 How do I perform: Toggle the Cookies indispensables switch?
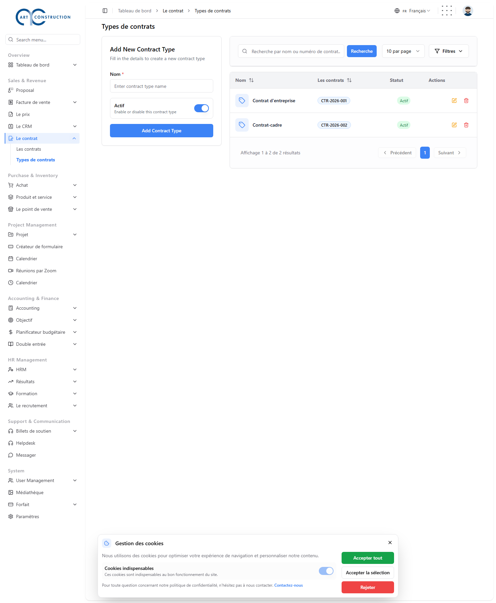(x=326, y=571)
